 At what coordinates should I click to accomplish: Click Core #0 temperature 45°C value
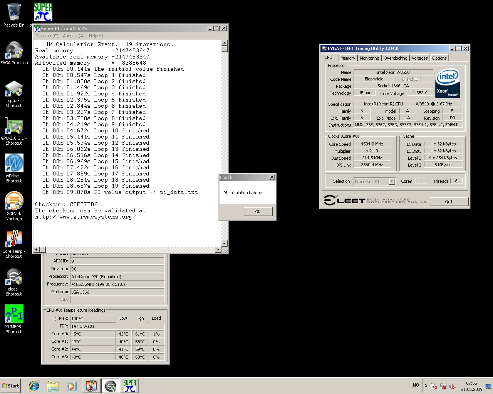[92, 334]
